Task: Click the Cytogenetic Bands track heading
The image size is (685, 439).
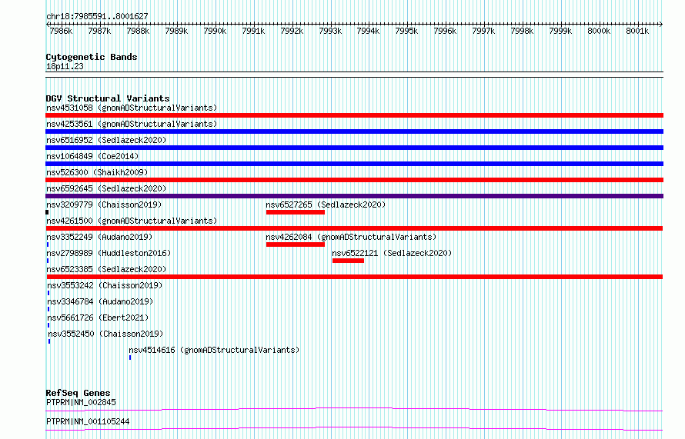Action: (x=92, y=57)
